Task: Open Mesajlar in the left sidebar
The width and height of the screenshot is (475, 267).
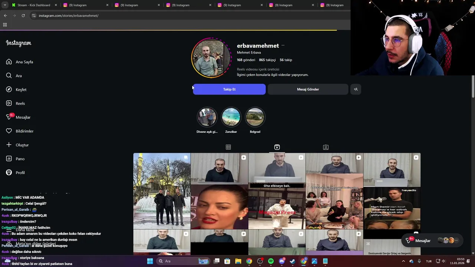Action: (18, 117)
